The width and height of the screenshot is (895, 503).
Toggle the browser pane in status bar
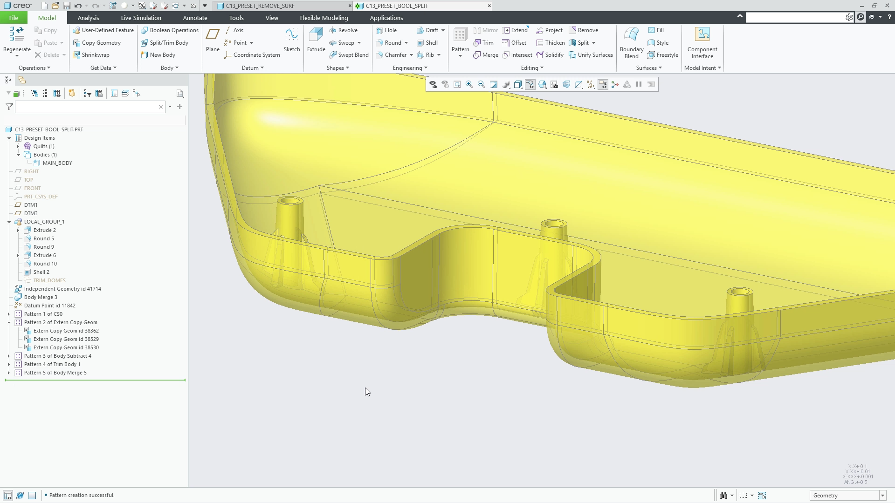coord(20,496)
